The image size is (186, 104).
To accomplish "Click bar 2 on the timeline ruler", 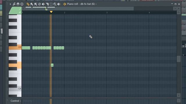I will point(65,13).
